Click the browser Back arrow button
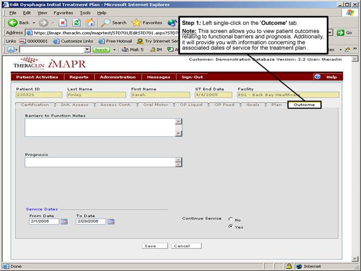 pos(19,22)
